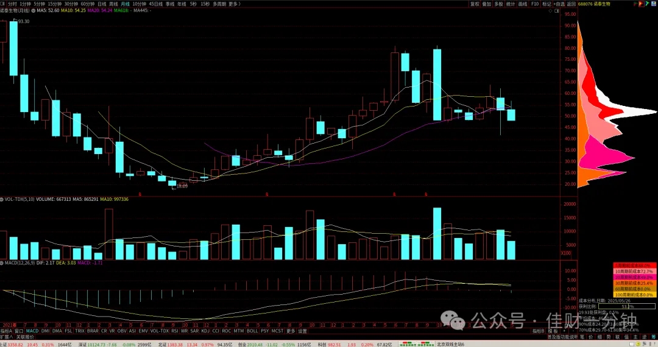Click the 复权 adjustment button
658x347 pixels.
pyautogui.click(x=475, y=4)
